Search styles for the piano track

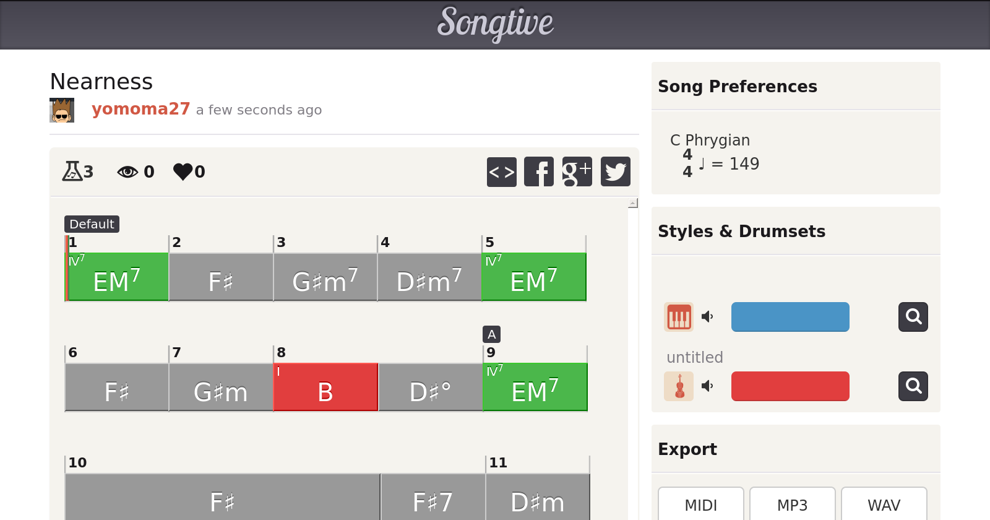click(913, 317)
